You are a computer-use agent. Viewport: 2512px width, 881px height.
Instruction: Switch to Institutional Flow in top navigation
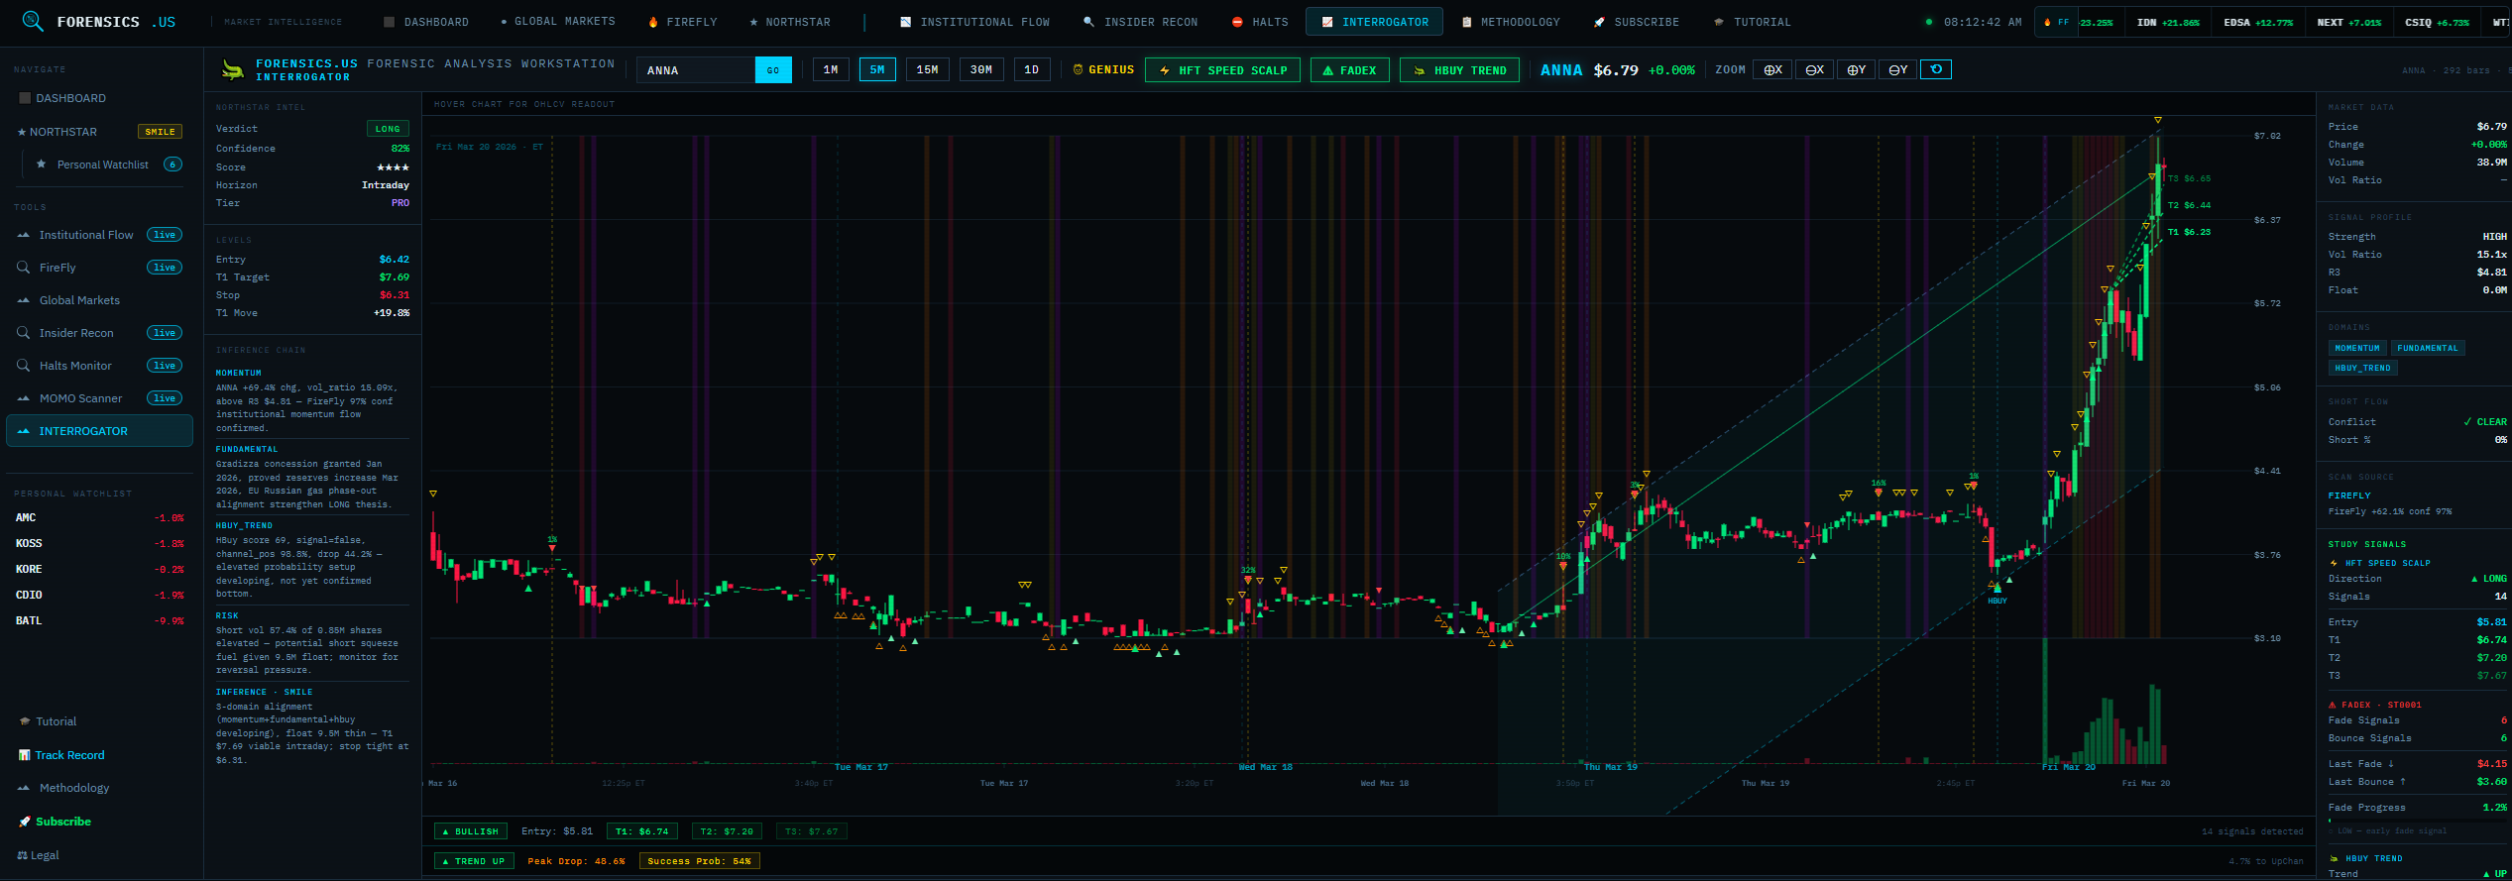point(974,22)
